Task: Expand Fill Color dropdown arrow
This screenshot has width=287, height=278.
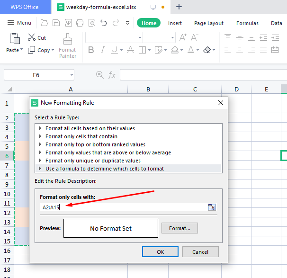Action: click(x=181, y=50)
